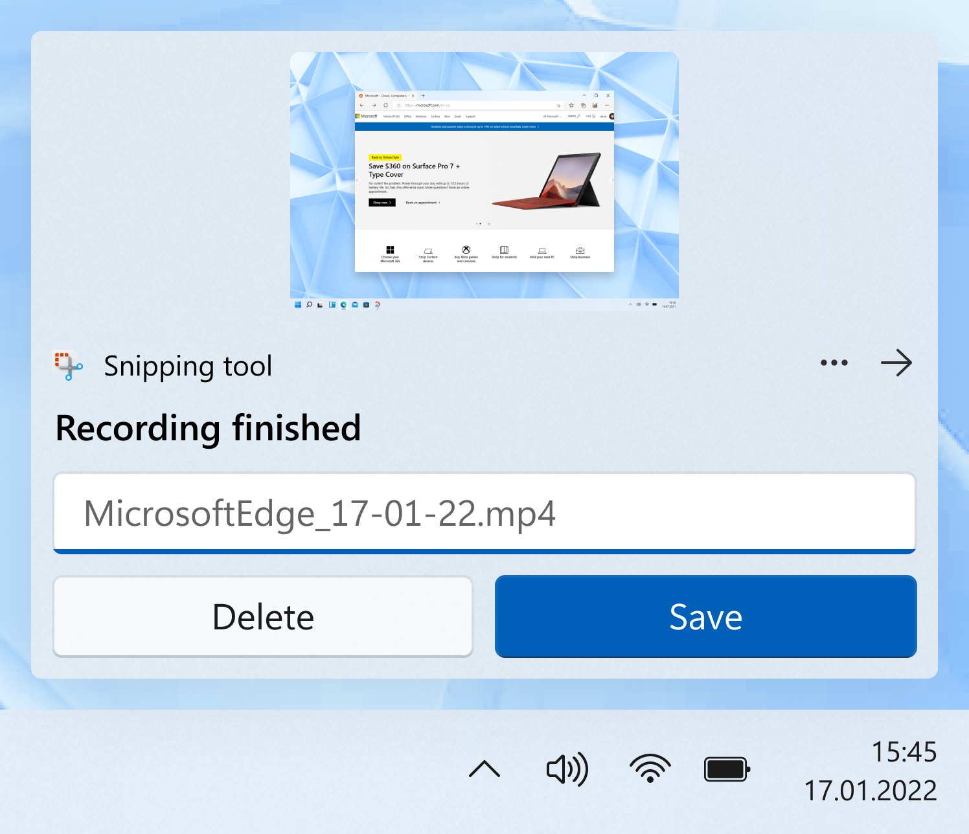Click the mini Start button in preview
The width and height of the screenshot is (969, 834).
point(298,304)
